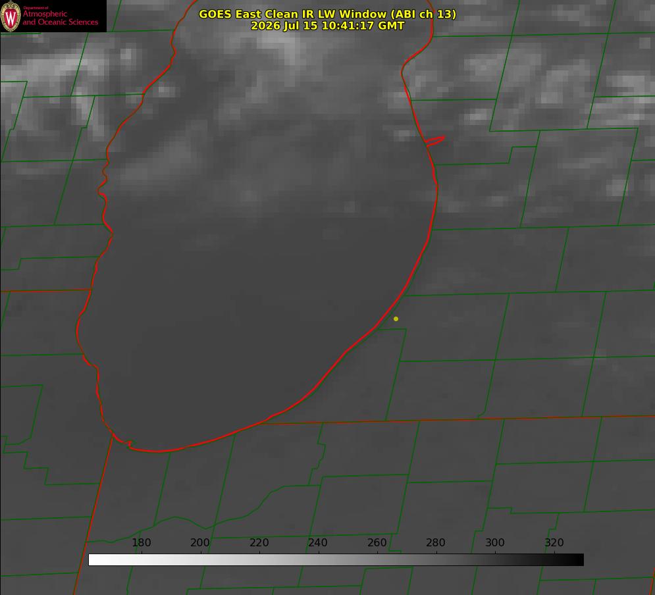655x595 pixels.
Task: Choose the 300 label on the colorbar
Action: pos(495,542)
